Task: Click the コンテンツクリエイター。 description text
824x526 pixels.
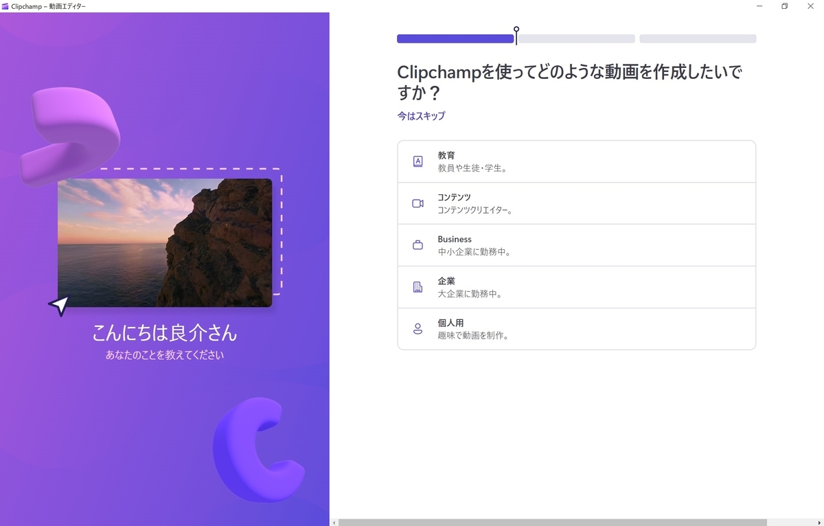Action: [475, 210]
